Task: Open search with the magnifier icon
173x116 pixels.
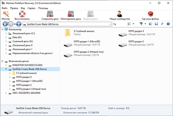Action: pyautogui.click(x=162, y=24)
